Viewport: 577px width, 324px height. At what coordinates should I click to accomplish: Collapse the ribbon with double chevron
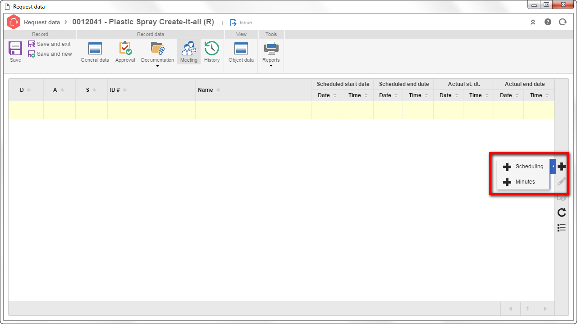coord(533,22)
